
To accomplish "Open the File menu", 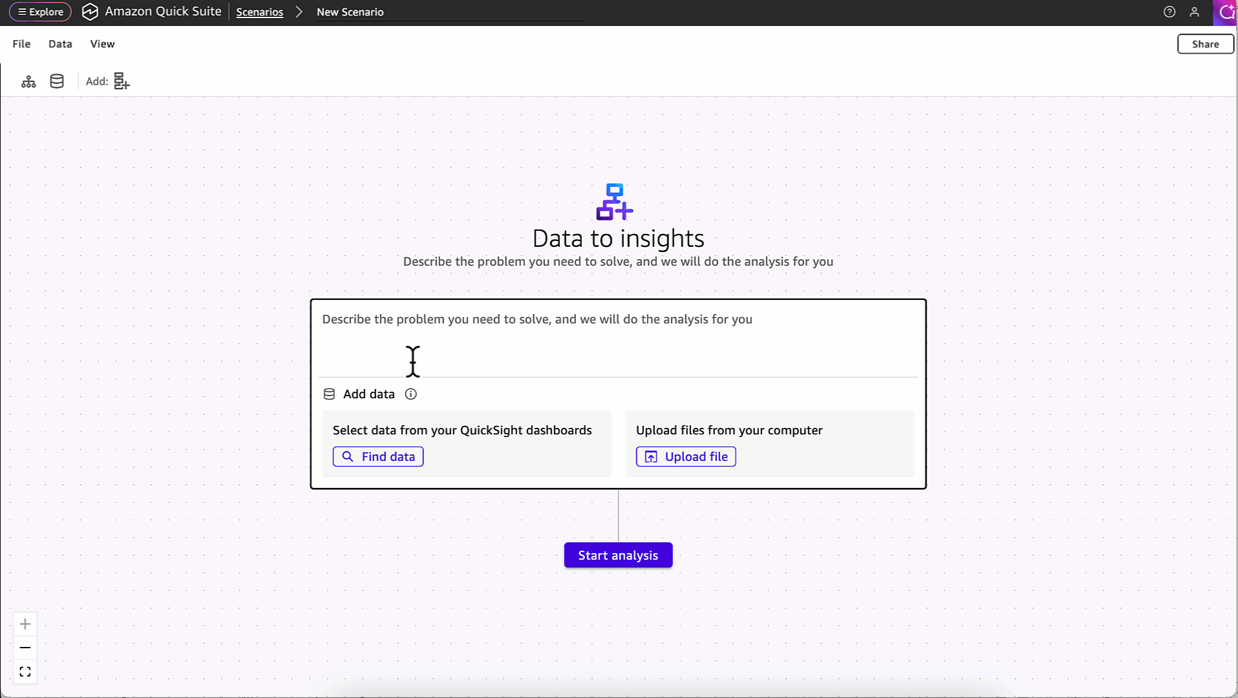I will pyautogui.click(x=21, y=43).
